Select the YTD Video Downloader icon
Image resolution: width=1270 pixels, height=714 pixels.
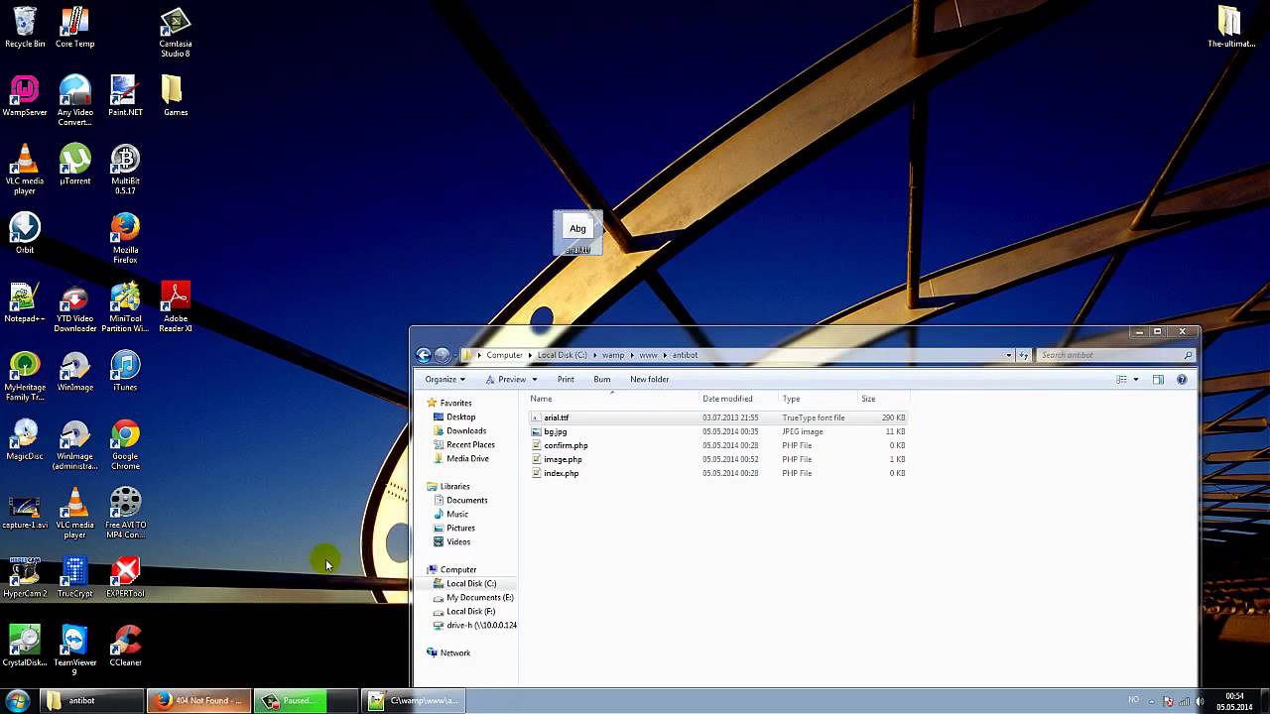(75, 307)
